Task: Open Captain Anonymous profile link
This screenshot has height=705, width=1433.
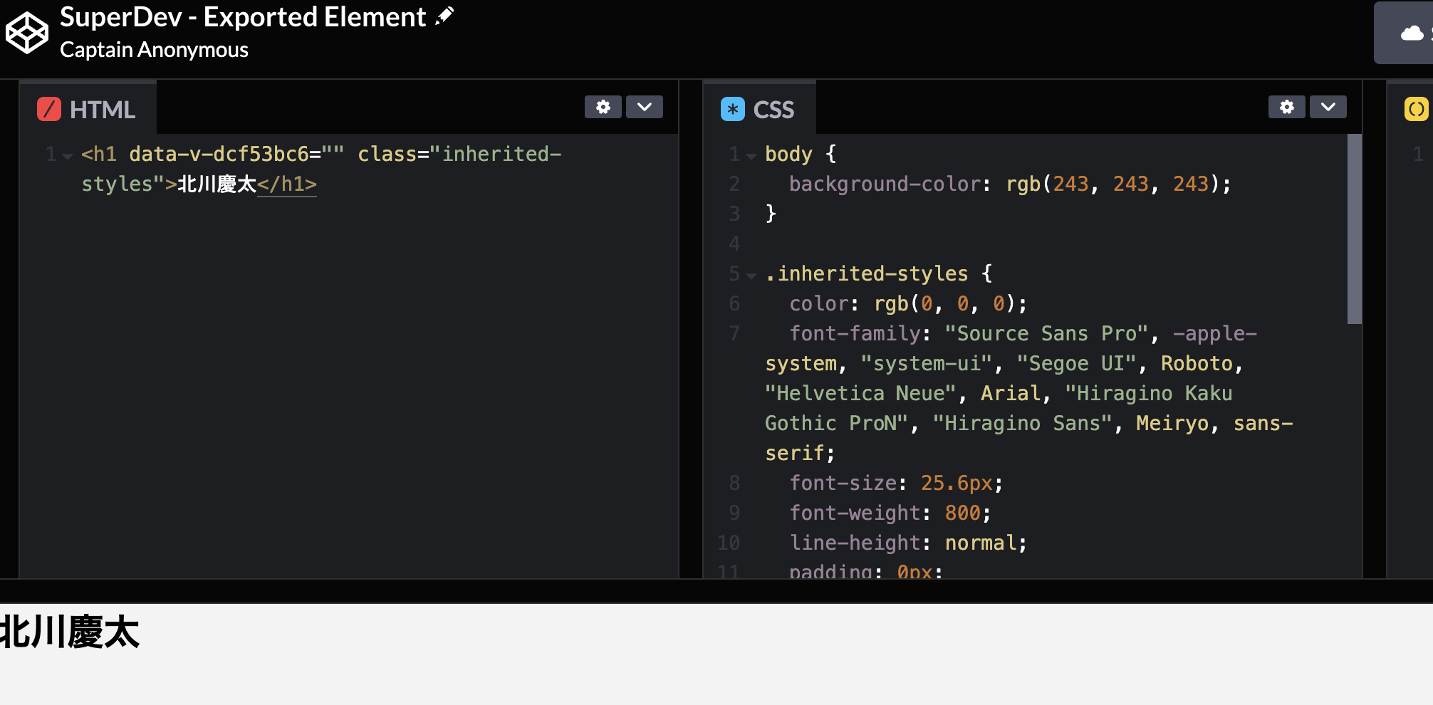Action: pos(154,50)
